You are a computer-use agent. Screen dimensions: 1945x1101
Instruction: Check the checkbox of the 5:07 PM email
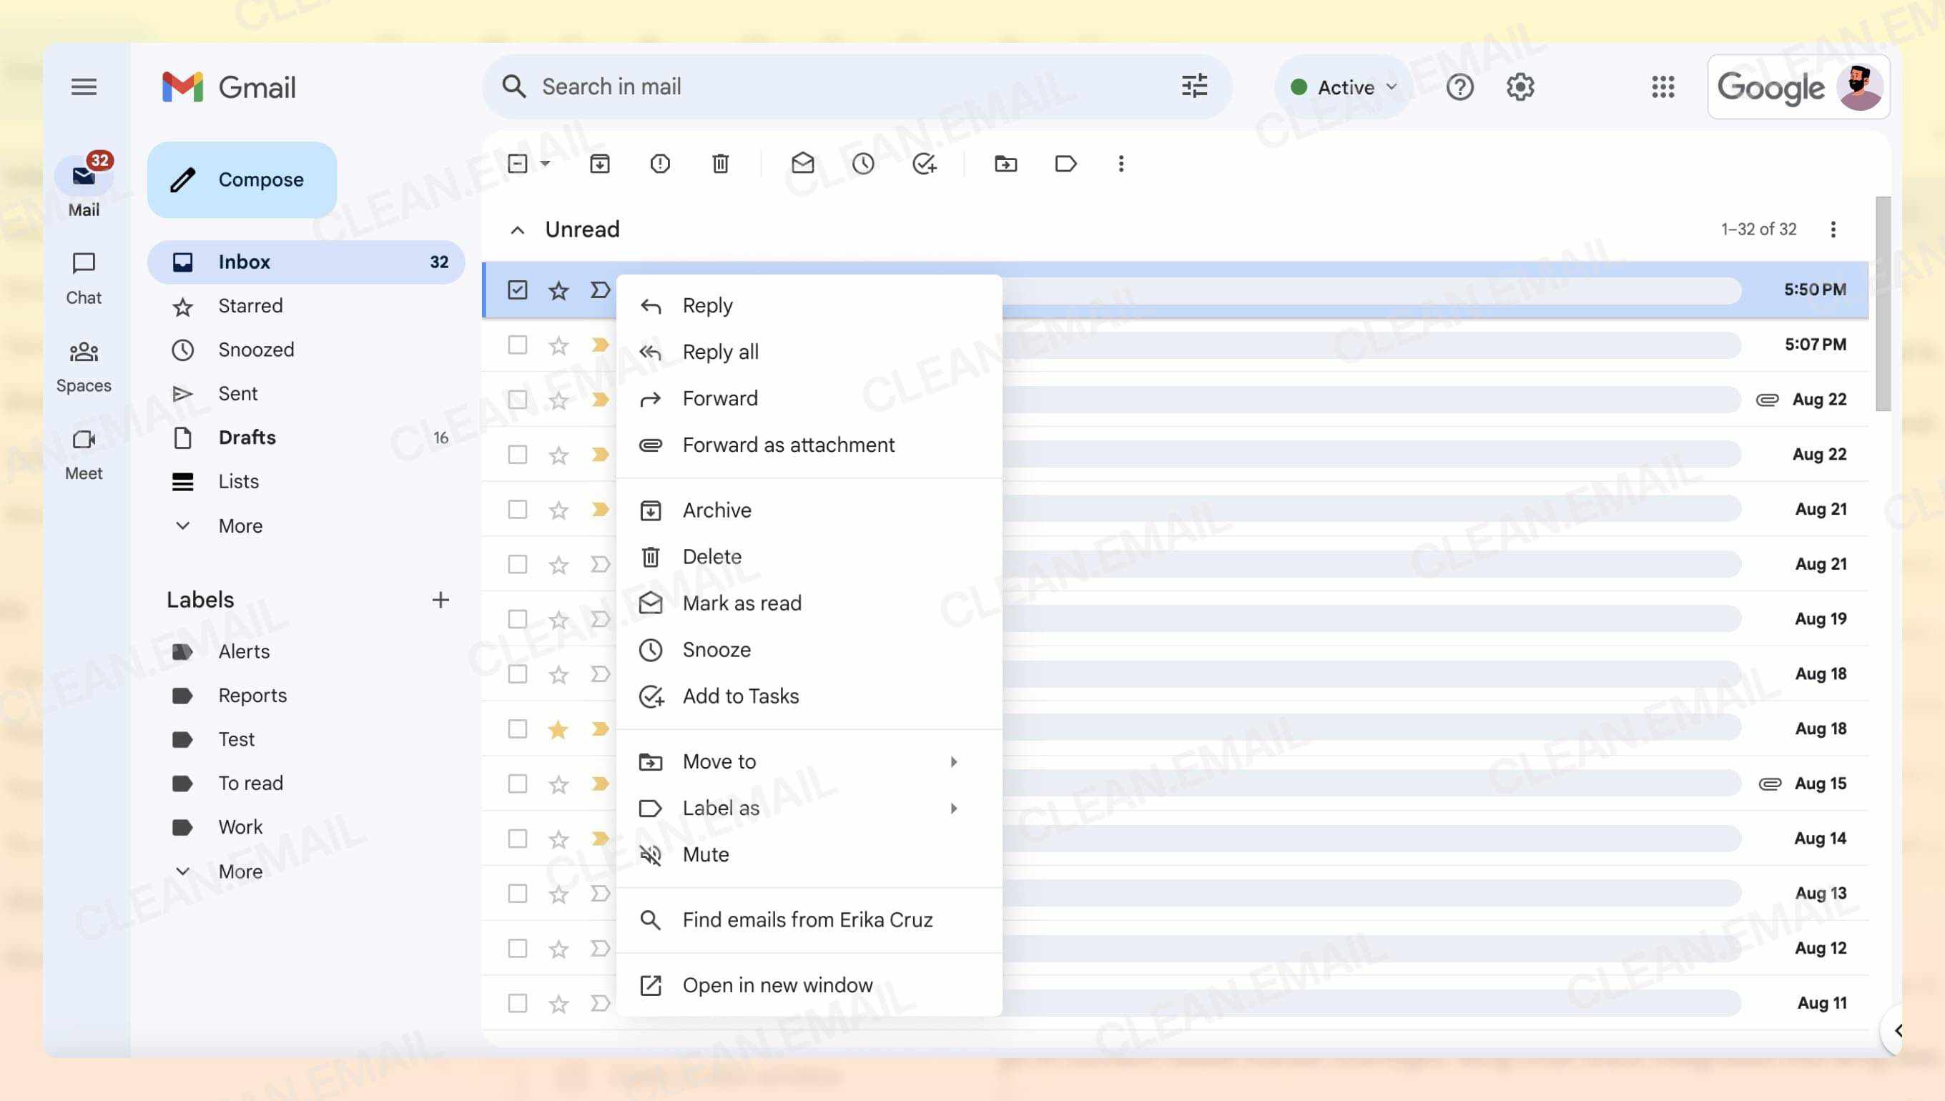click(x=517, y=345)
